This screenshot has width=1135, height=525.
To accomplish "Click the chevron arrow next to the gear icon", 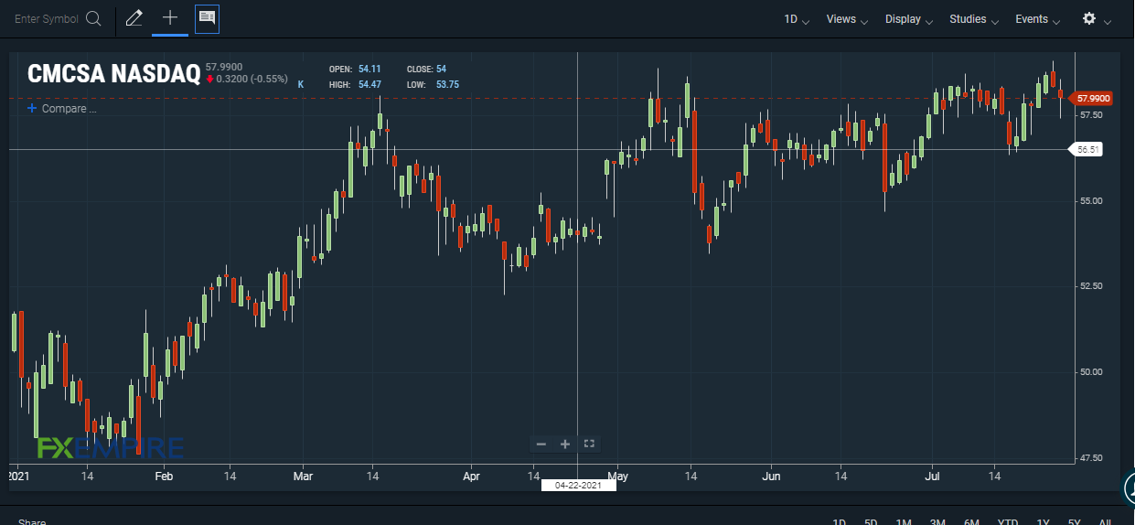I will [1108, 21].
